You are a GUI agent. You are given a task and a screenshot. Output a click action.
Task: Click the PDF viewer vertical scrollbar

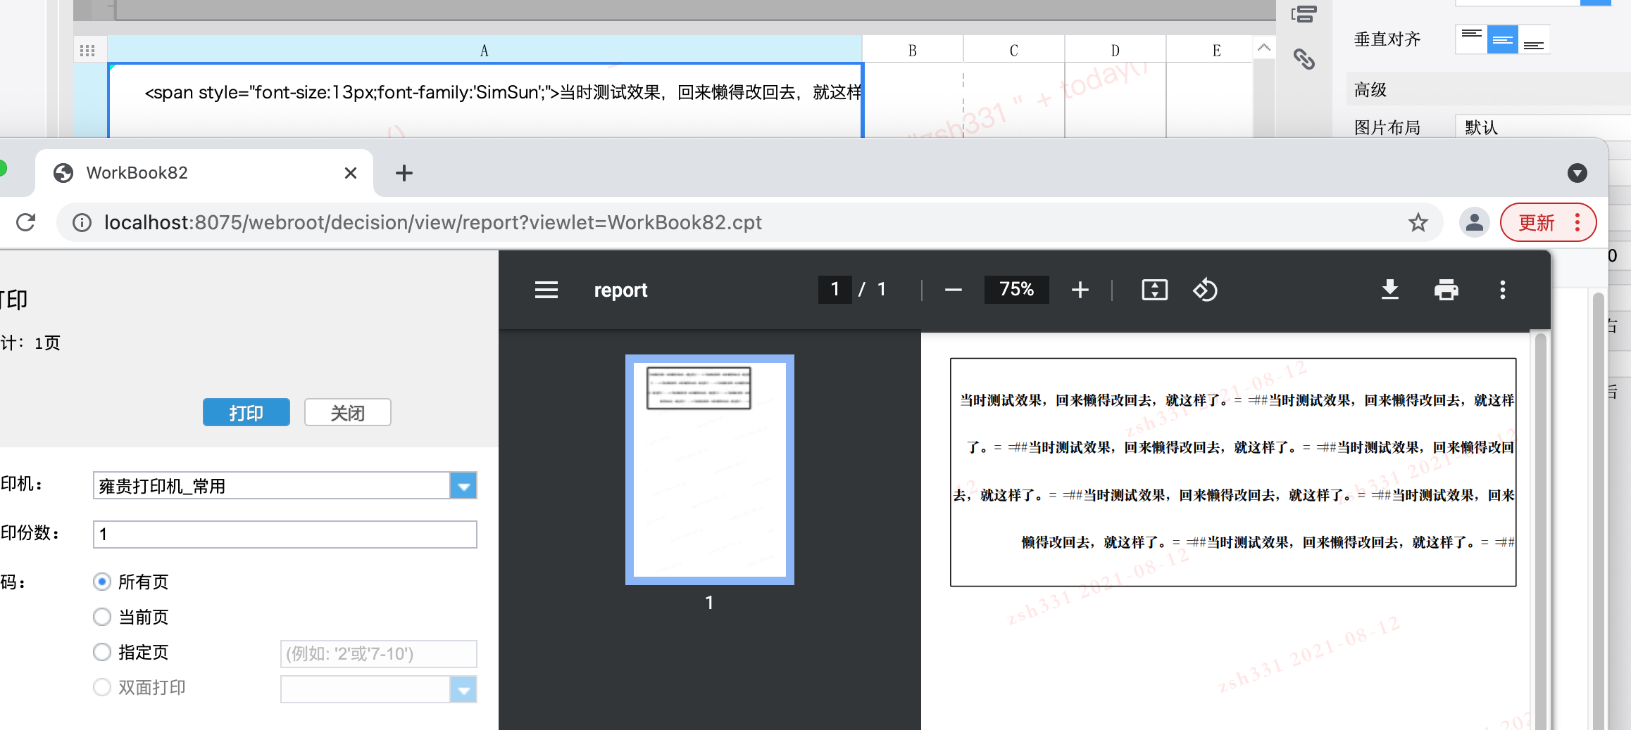click(1540, 531)
